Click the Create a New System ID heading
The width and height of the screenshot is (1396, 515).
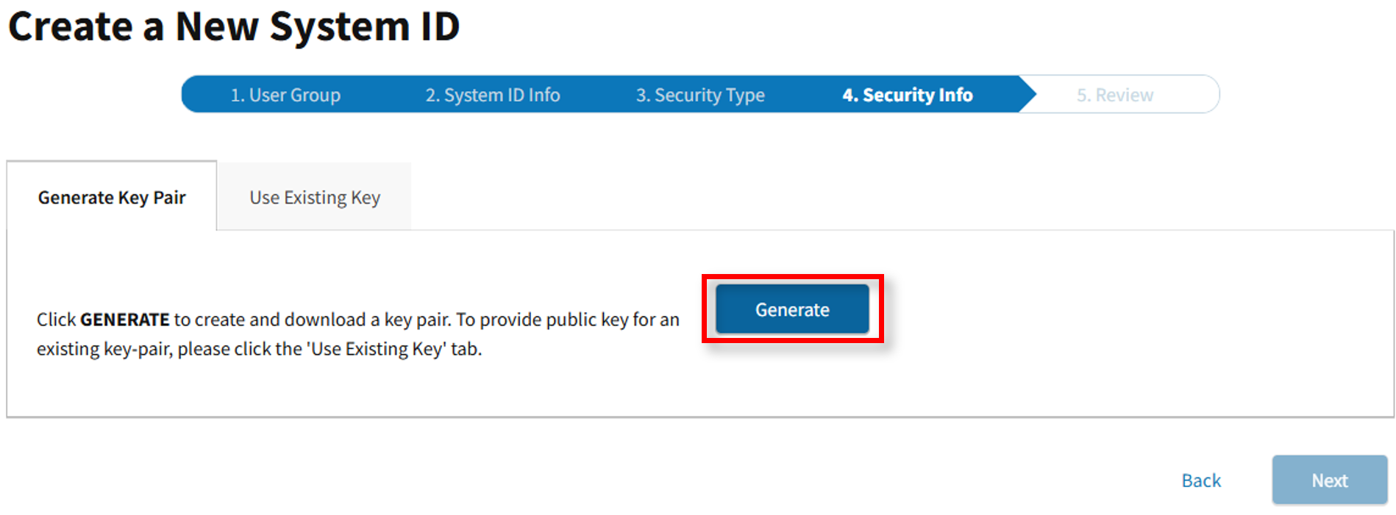[234, 27]
